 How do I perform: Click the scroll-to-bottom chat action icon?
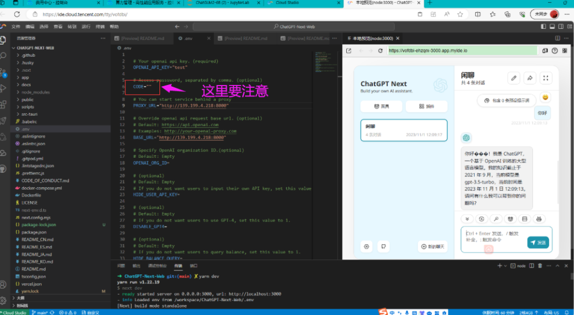[466, 219]
